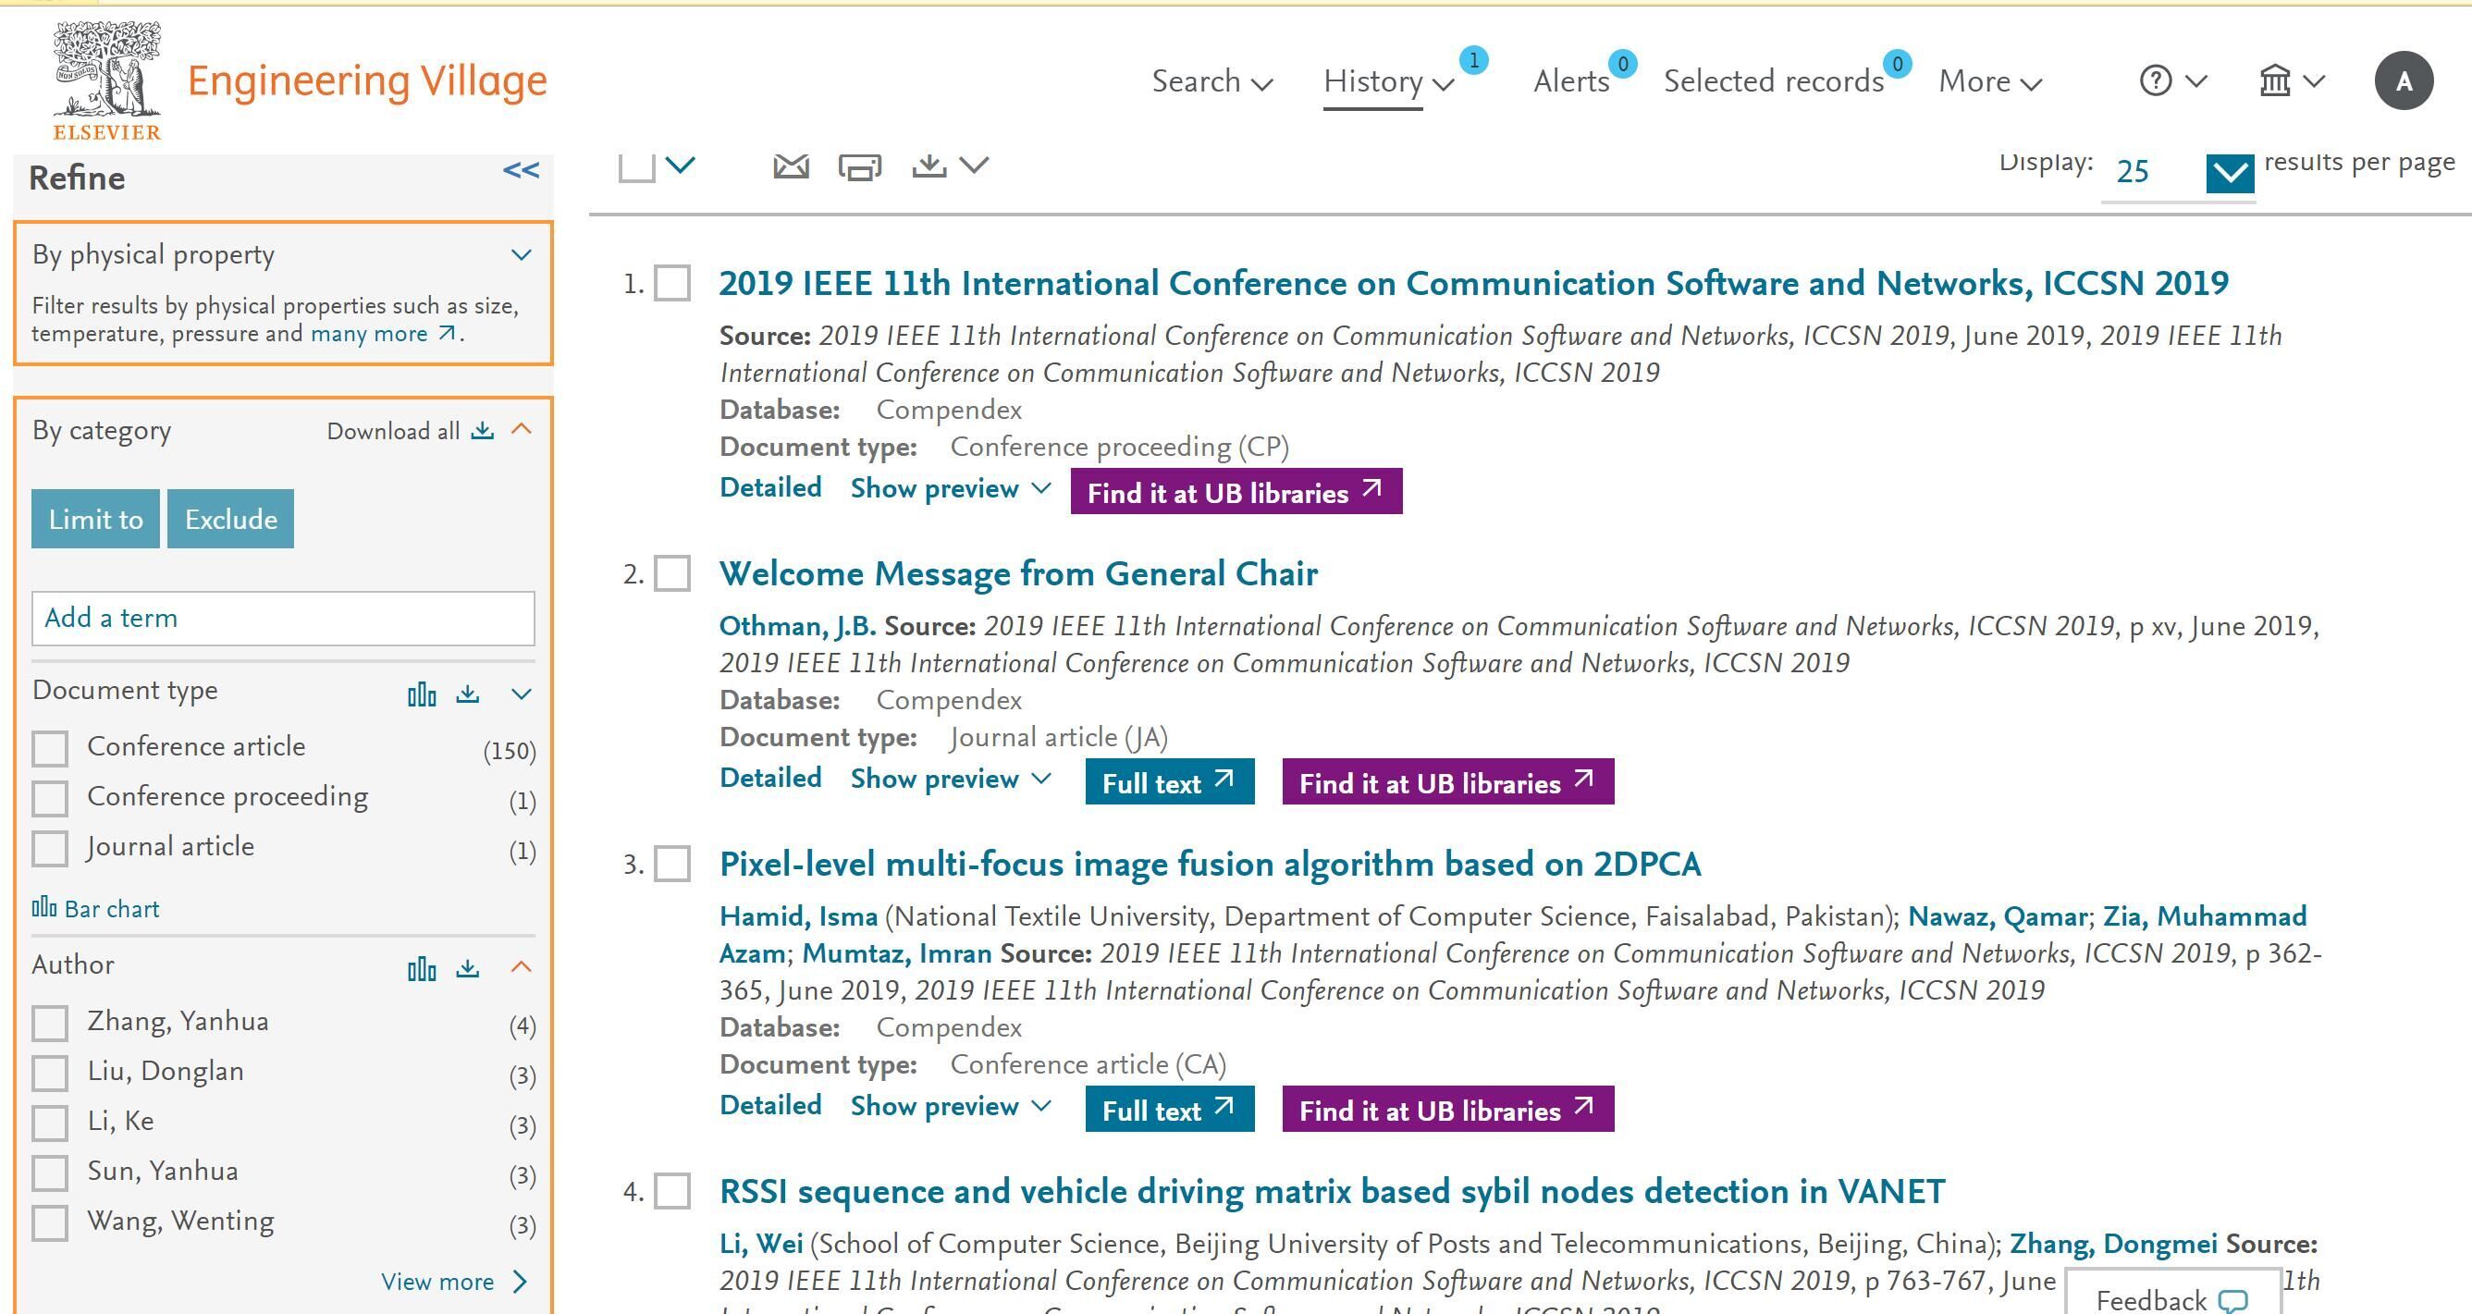Open the help question mark icon

(2156, 80)
